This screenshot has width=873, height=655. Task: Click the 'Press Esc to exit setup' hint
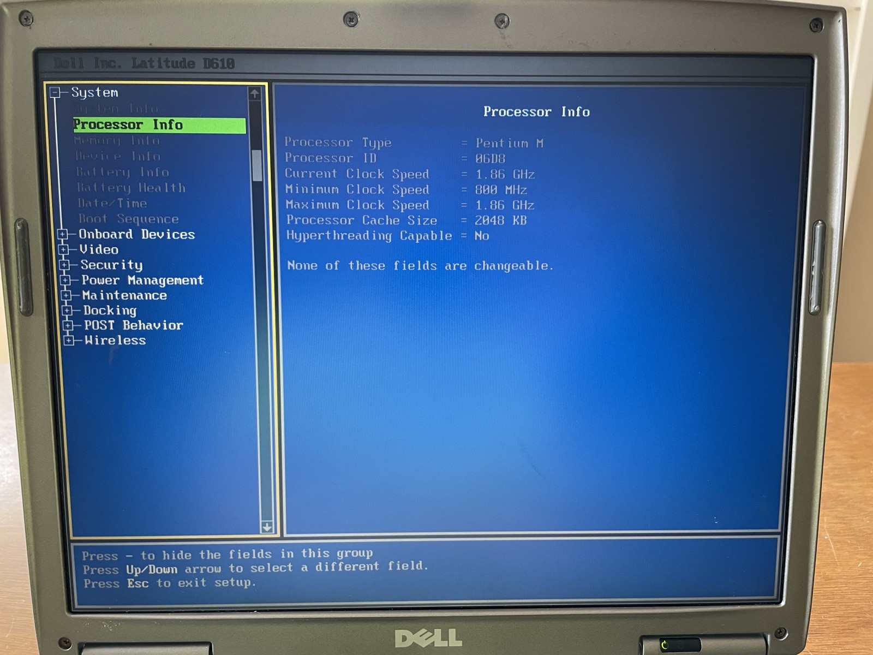pyautogui.click(x=169, y=583)
